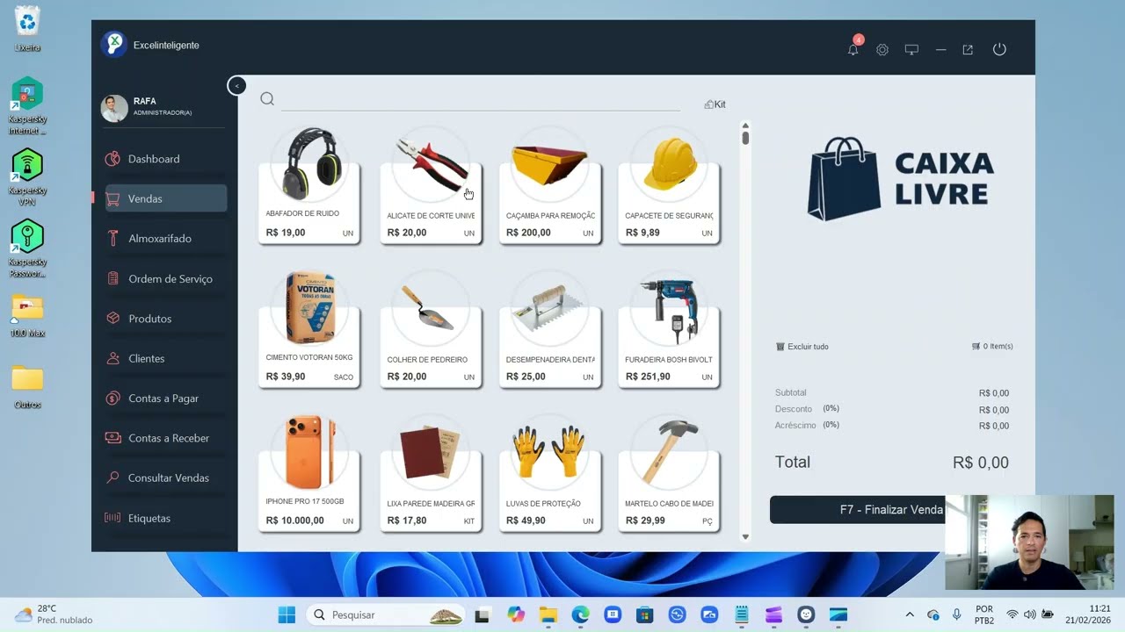Open the notifications bell icon
This screenshot has width=1125, height=632.
[x=853, y=49]
